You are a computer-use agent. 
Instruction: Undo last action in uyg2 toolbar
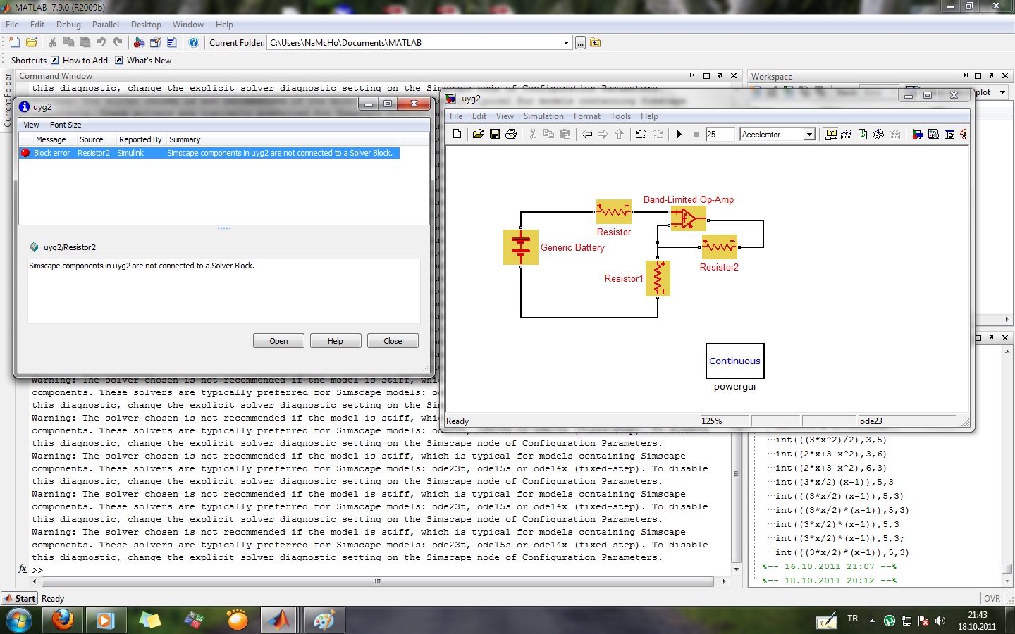pos(641,134)
